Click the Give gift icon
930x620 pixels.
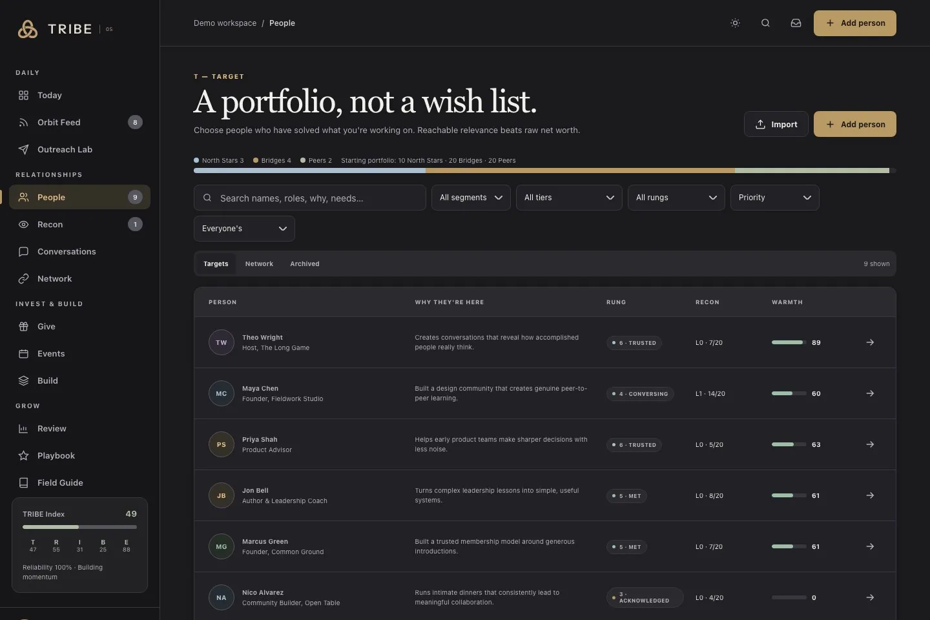(24, 326)
